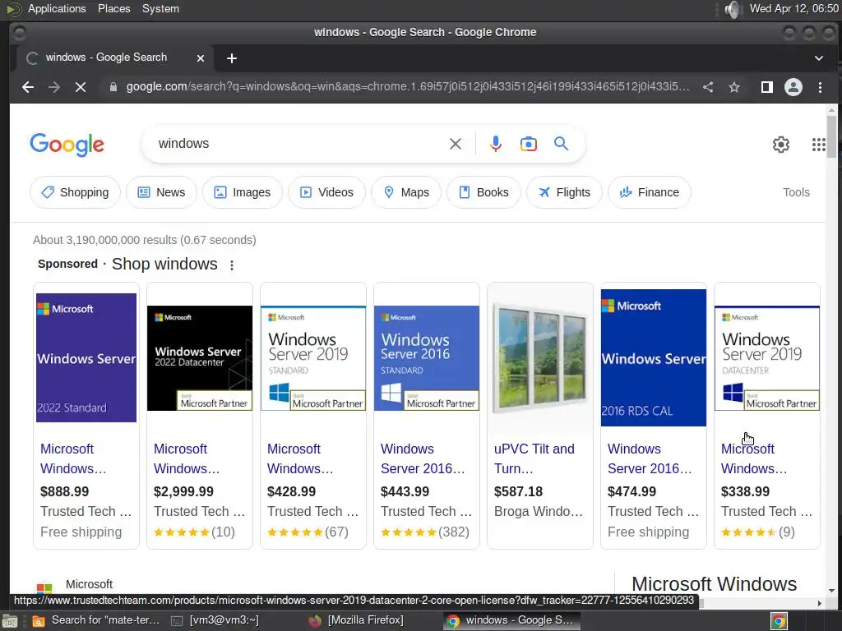Click the Chrome forward arrow

(x=54, y=87)
